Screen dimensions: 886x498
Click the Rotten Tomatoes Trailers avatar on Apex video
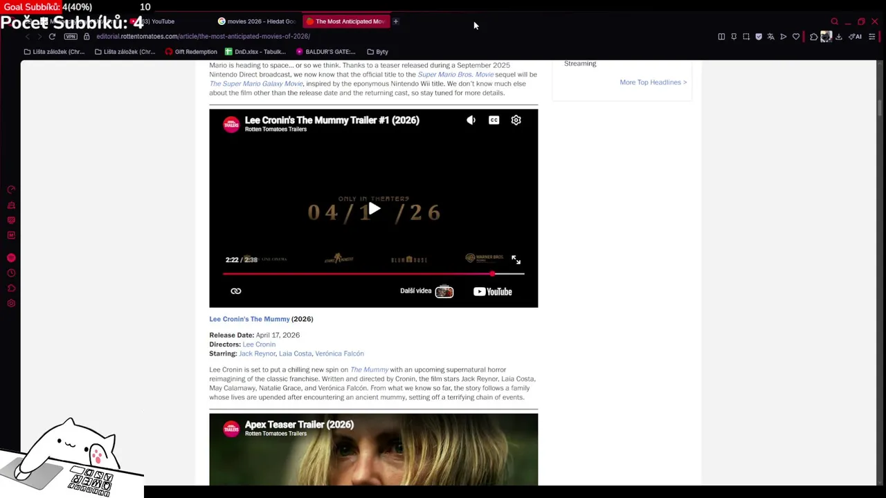231,428
